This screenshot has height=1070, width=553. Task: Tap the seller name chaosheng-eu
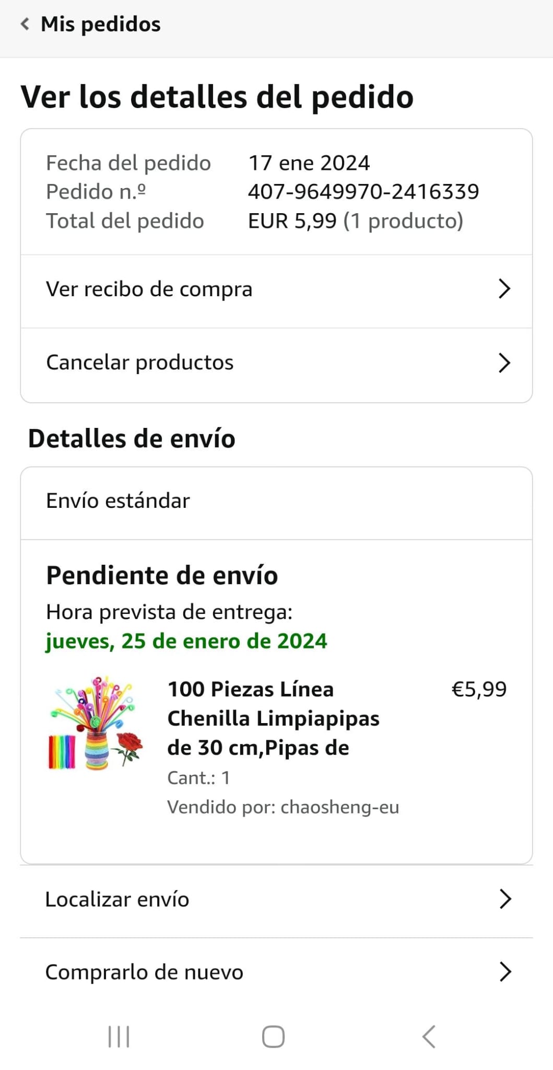pos(340,807)
